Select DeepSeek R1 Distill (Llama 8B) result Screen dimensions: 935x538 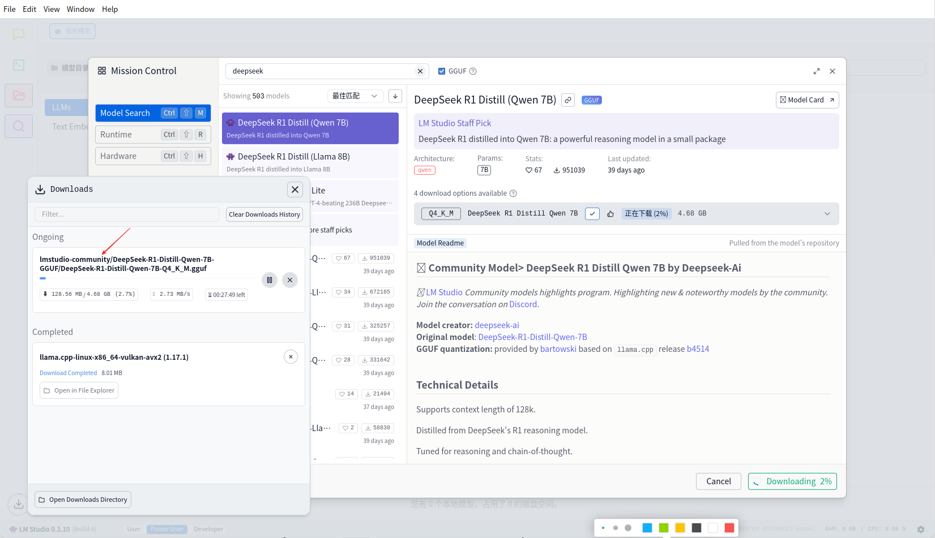(x=310, y=162)
